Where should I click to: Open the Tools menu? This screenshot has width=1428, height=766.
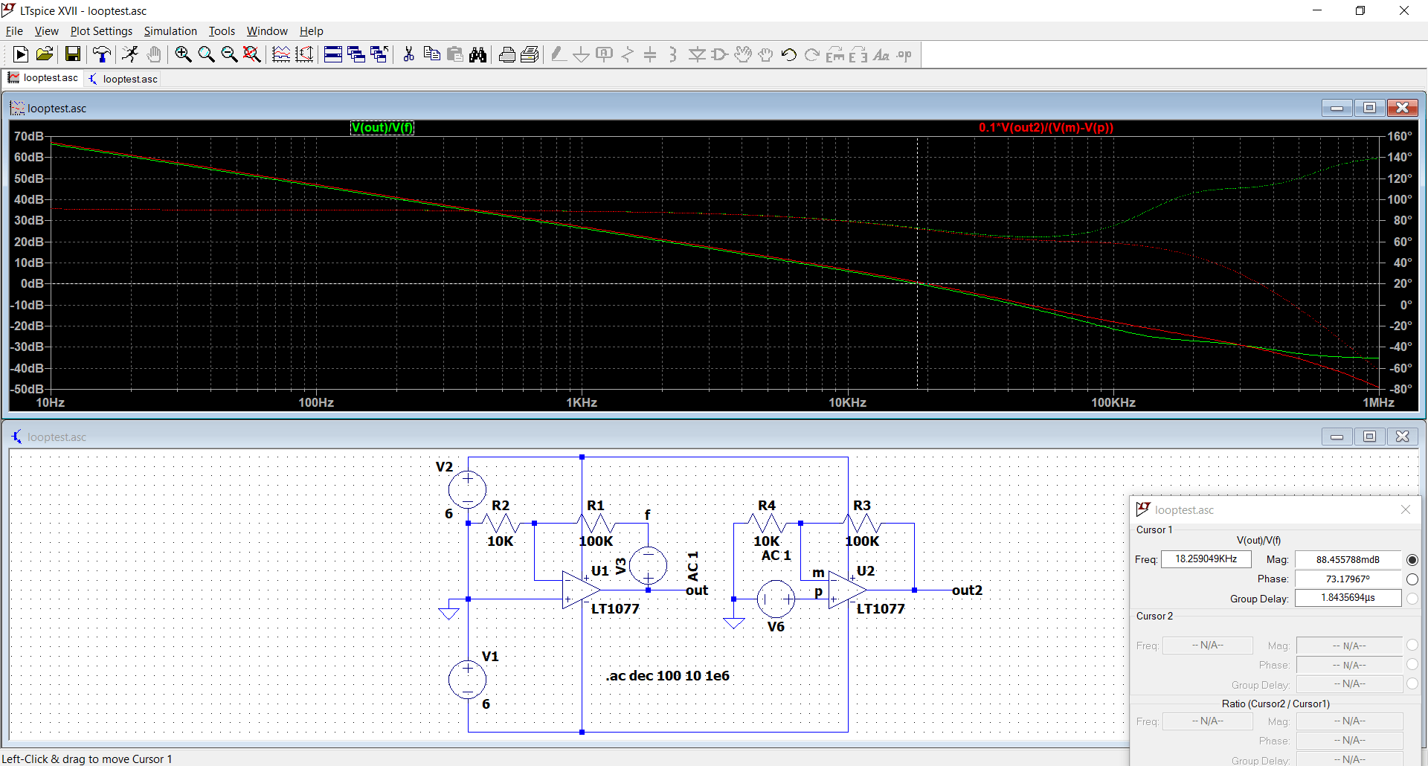click(222, 30)
